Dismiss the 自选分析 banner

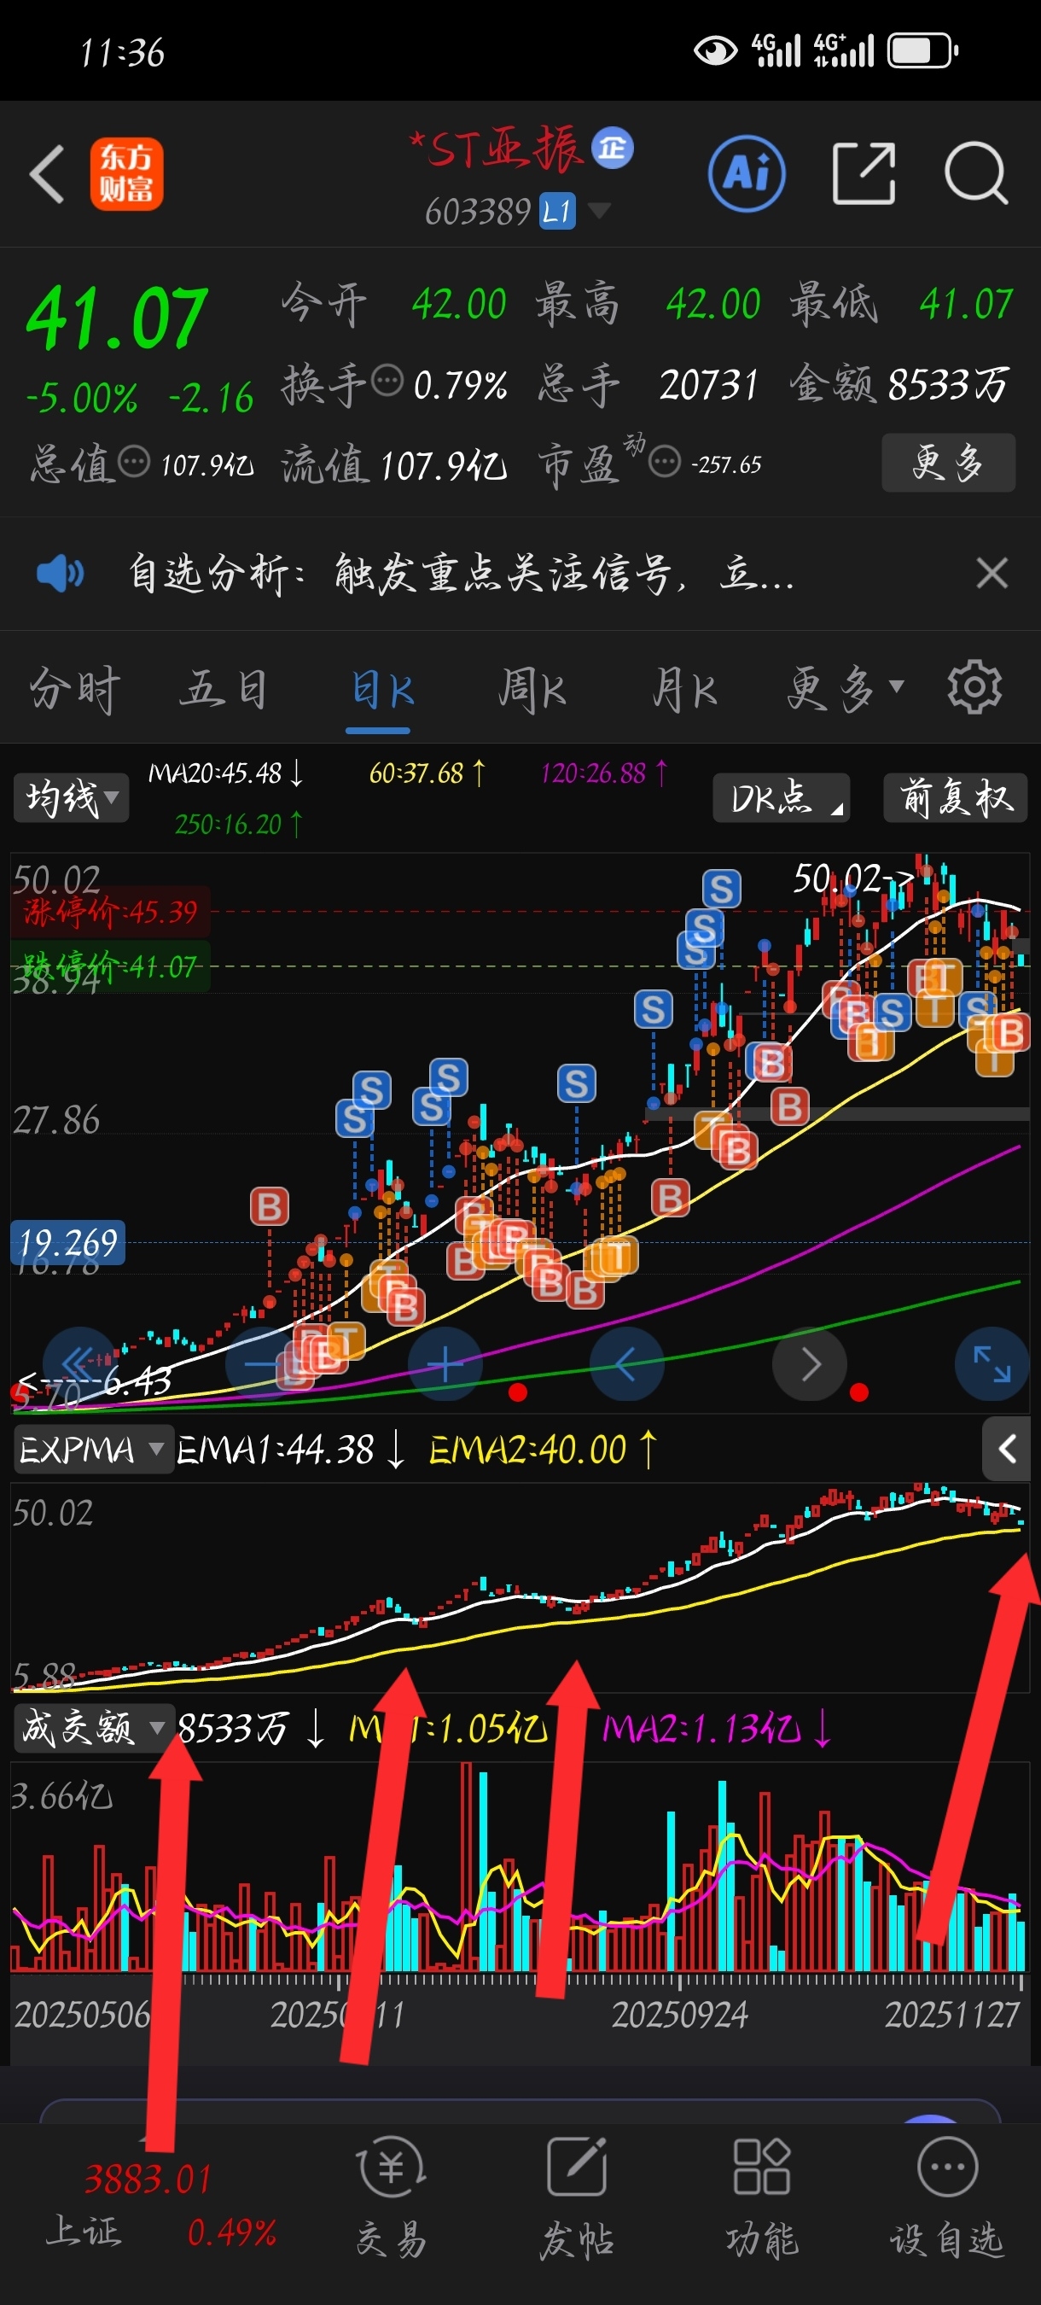coord(992,573)
